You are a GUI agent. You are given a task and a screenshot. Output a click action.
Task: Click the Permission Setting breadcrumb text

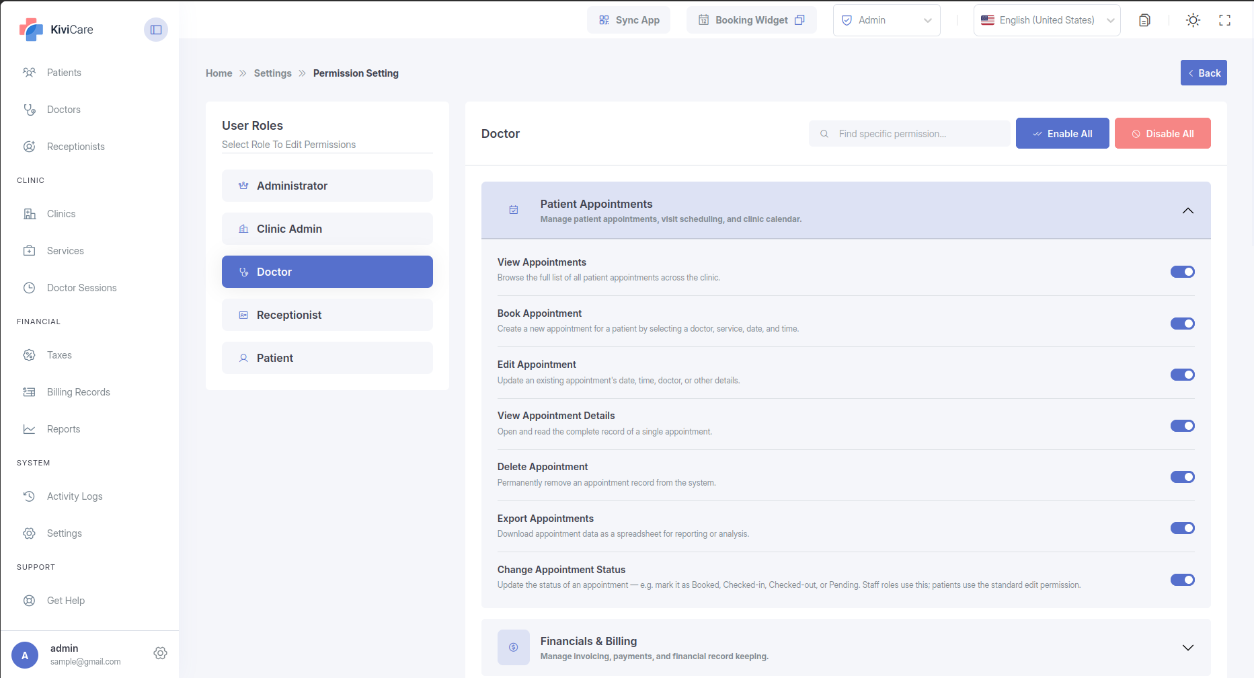tap(356, 73)
